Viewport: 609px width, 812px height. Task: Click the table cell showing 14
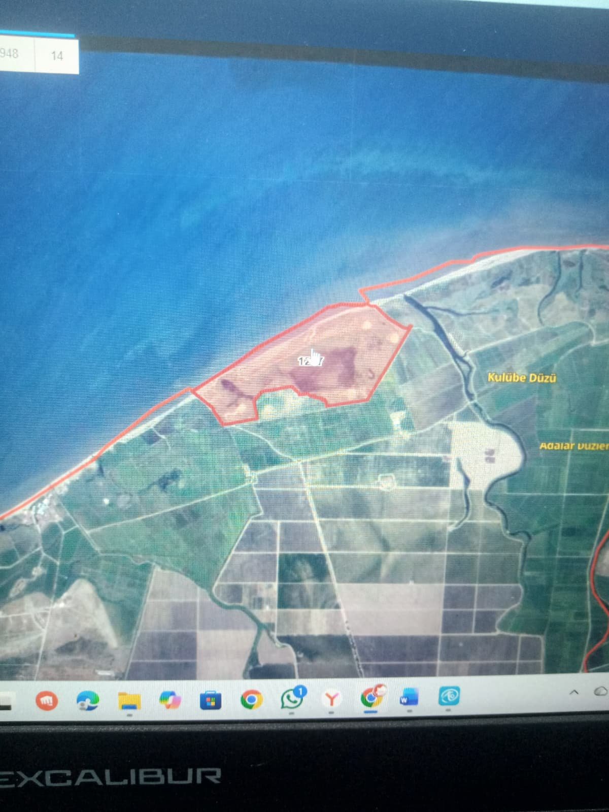pos(57,55)
